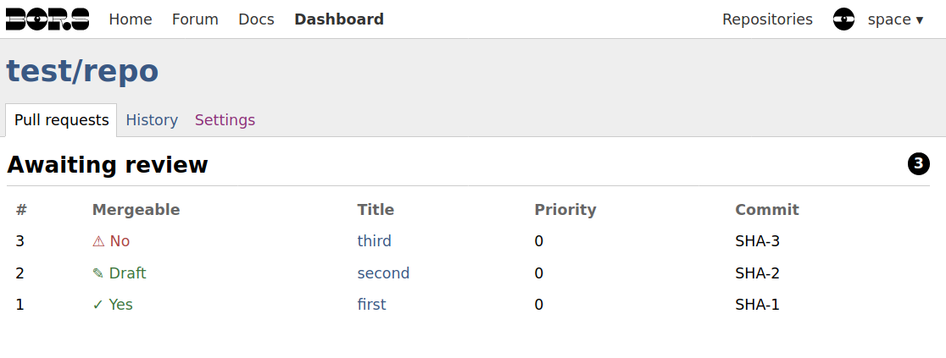Open the pull request titled first

371,305
